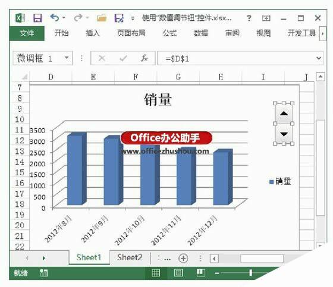Screen dimensions: 333x287
Task: Click the chart title 销量
Action: pos(158,100)
